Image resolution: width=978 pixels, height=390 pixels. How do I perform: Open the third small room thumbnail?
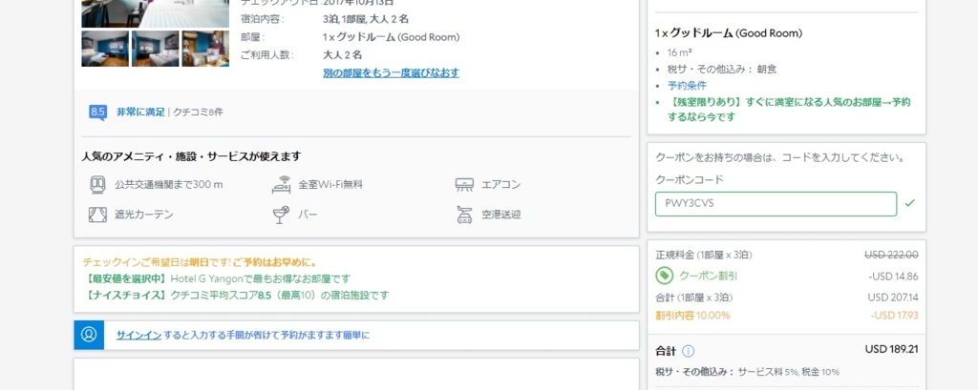(x=205, y=49)
